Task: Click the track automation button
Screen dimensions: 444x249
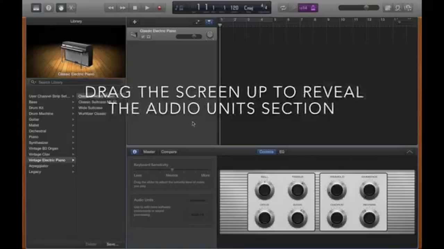Action: click(198, 22)
